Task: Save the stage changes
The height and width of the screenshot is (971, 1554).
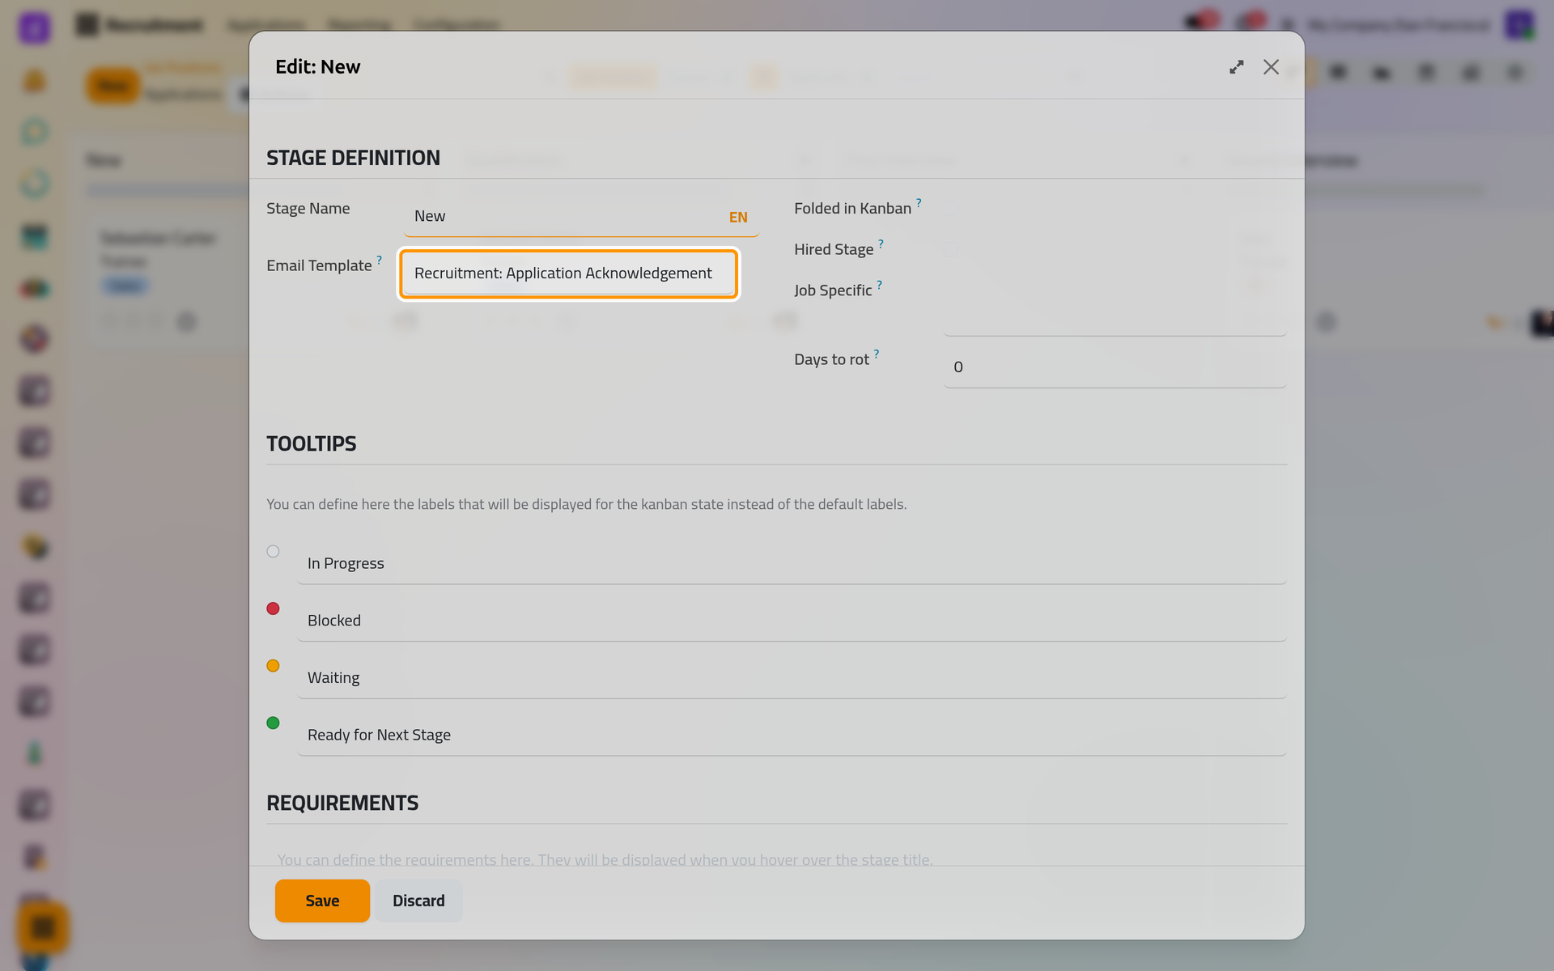Action: [x=322, y=901]
